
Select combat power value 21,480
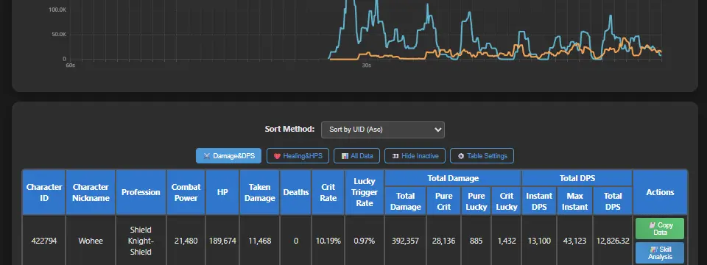[x=186, y=241]
